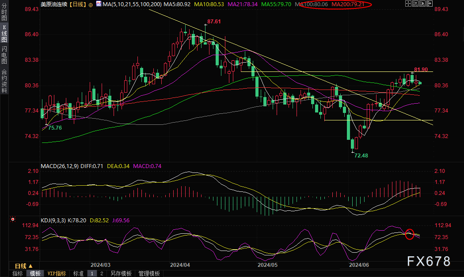Toggle the 标准 standard layout option

[x=78, y=273]
